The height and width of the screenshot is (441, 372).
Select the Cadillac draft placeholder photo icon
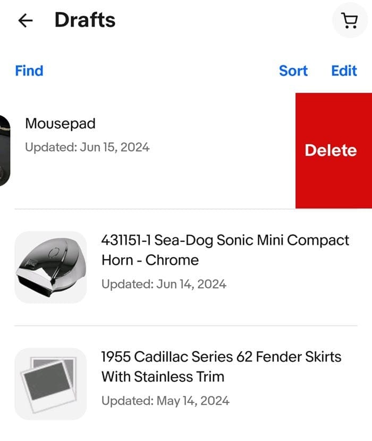[50, 384]
